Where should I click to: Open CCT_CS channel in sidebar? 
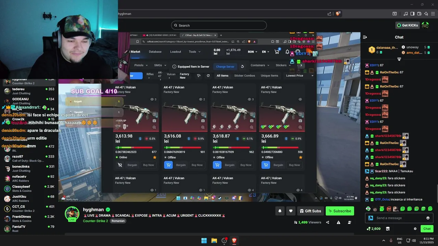pos(29,208)
